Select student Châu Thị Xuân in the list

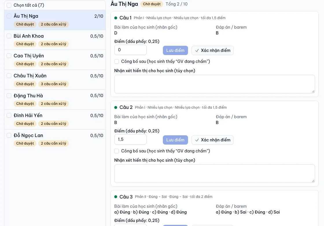55,80
